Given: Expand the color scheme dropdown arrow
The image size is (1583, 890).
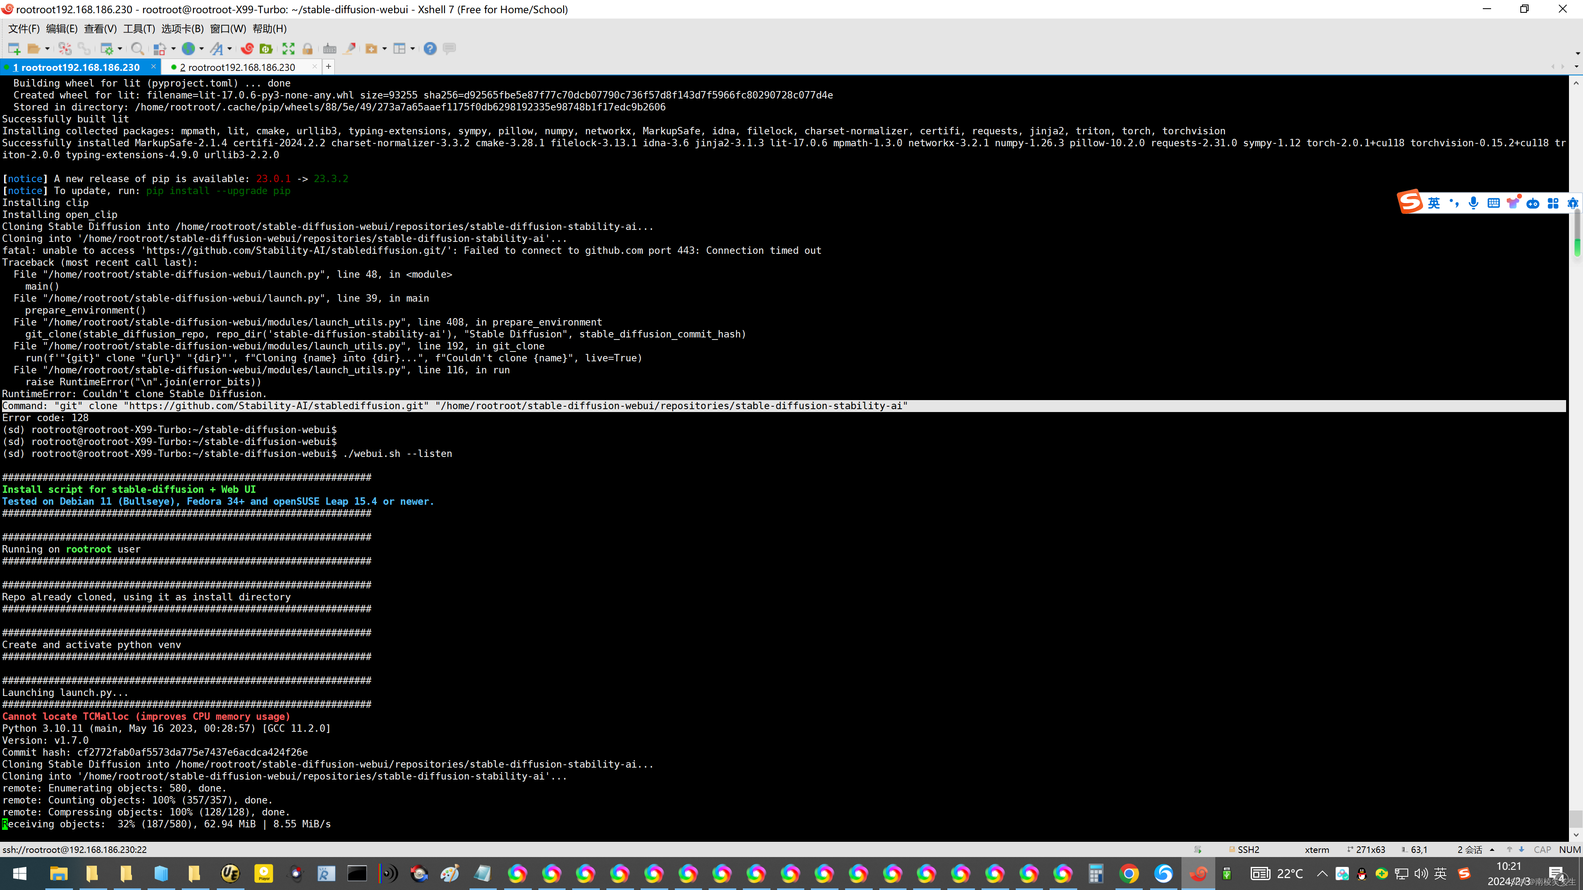Looking at the screenshot, I should tap(173, 49).
